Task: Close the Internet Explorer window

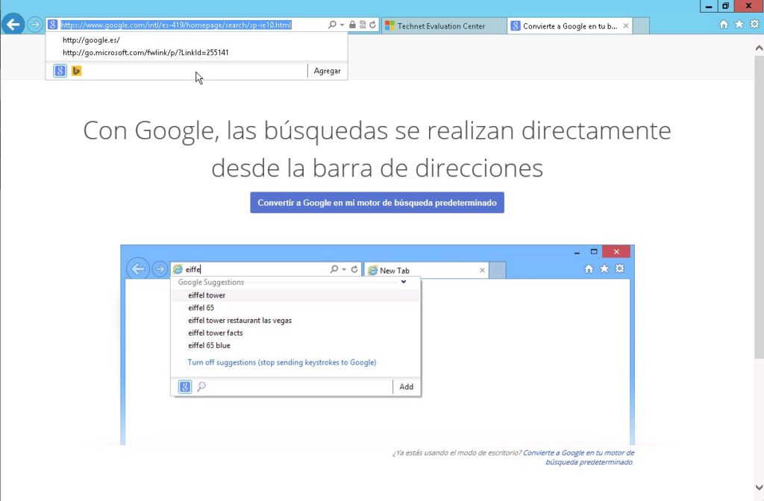Action: [748, 6]
